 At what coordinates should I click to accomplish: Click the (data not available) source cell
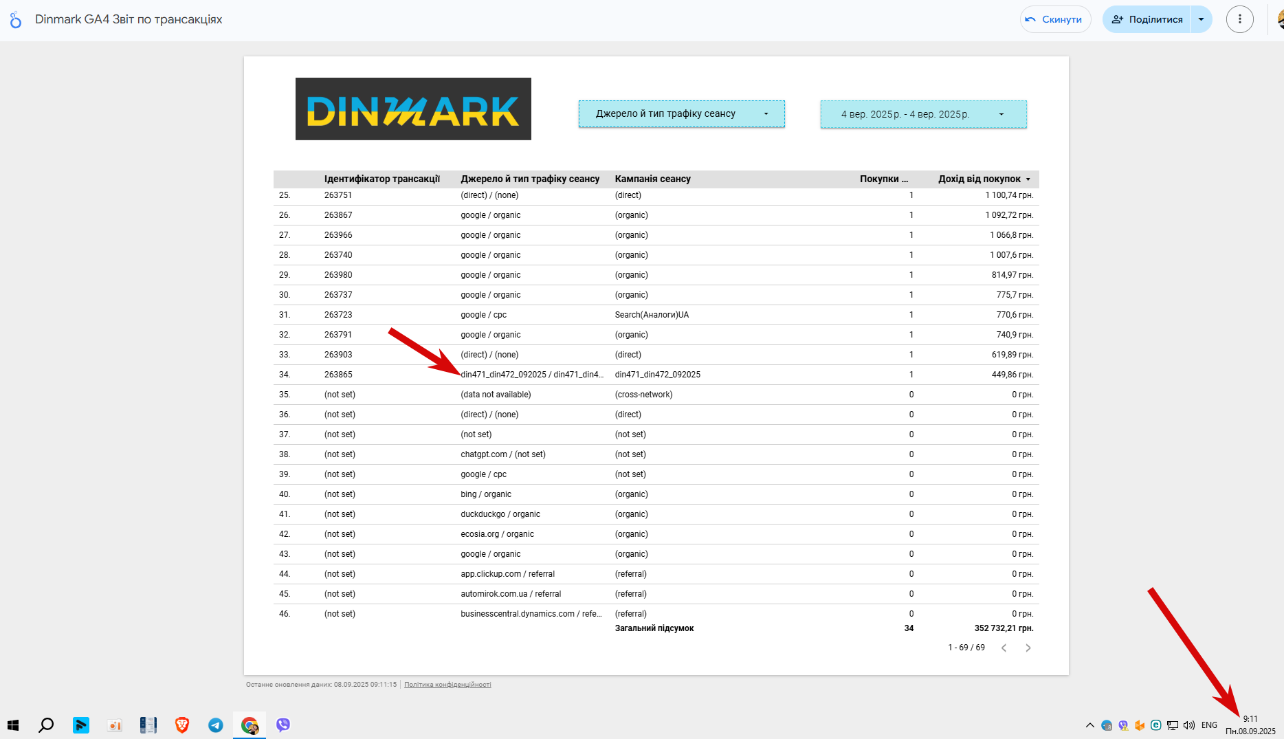coord(496,395)
